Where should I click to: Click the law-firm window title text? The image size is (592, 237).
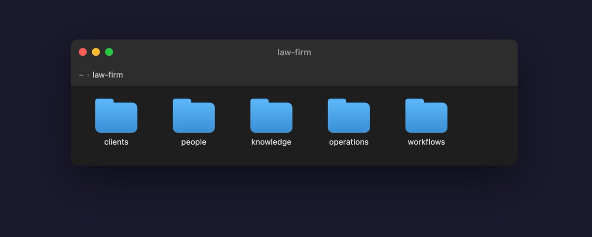pyautogui.click(x=295, y=52)
